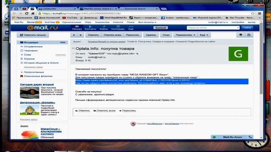The width and height of the screenshot is (271, 152).
Task: Print the message using the printer icon
Action: click(241, 35)
